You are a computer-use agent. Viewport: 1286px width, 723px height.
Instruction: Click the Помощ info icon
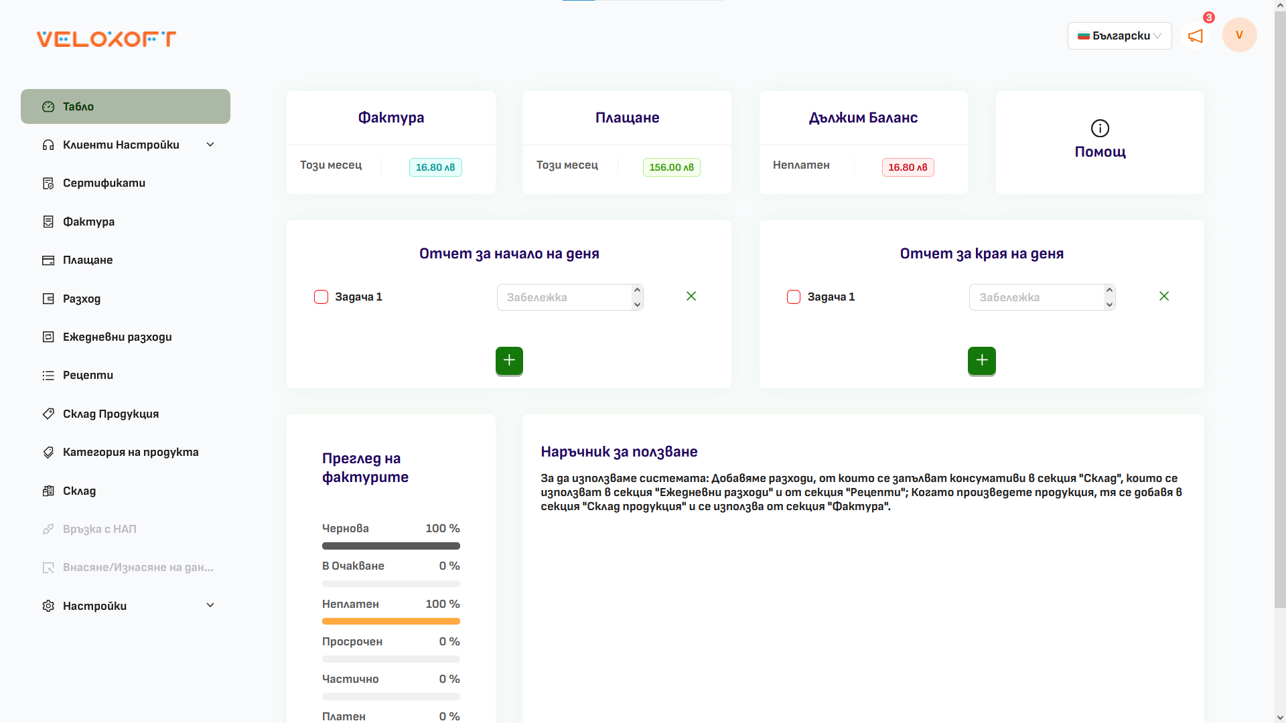coord(1100,128)
